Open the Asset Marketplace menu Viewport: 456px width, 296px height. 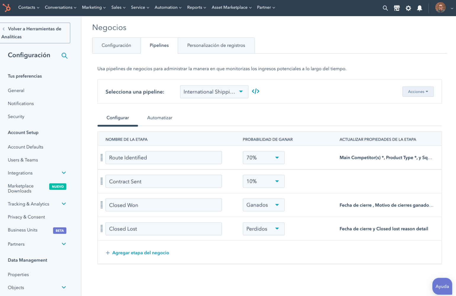[x=232, y=7]
